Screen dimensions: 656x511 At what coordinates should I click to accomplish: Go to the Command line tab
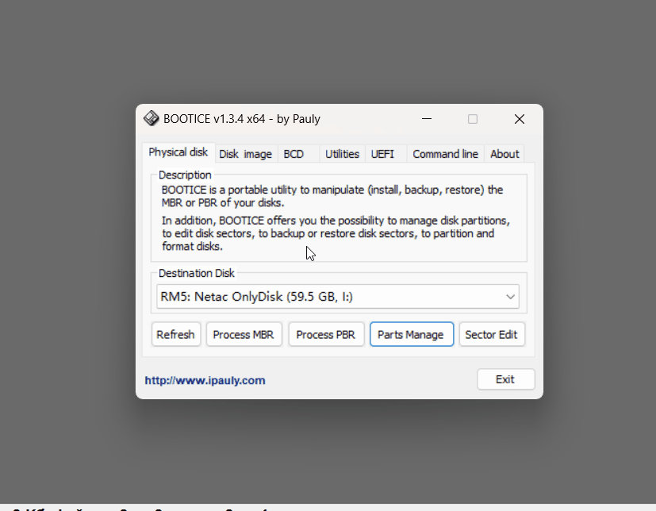pyautogui.click(x=445, y=154)
